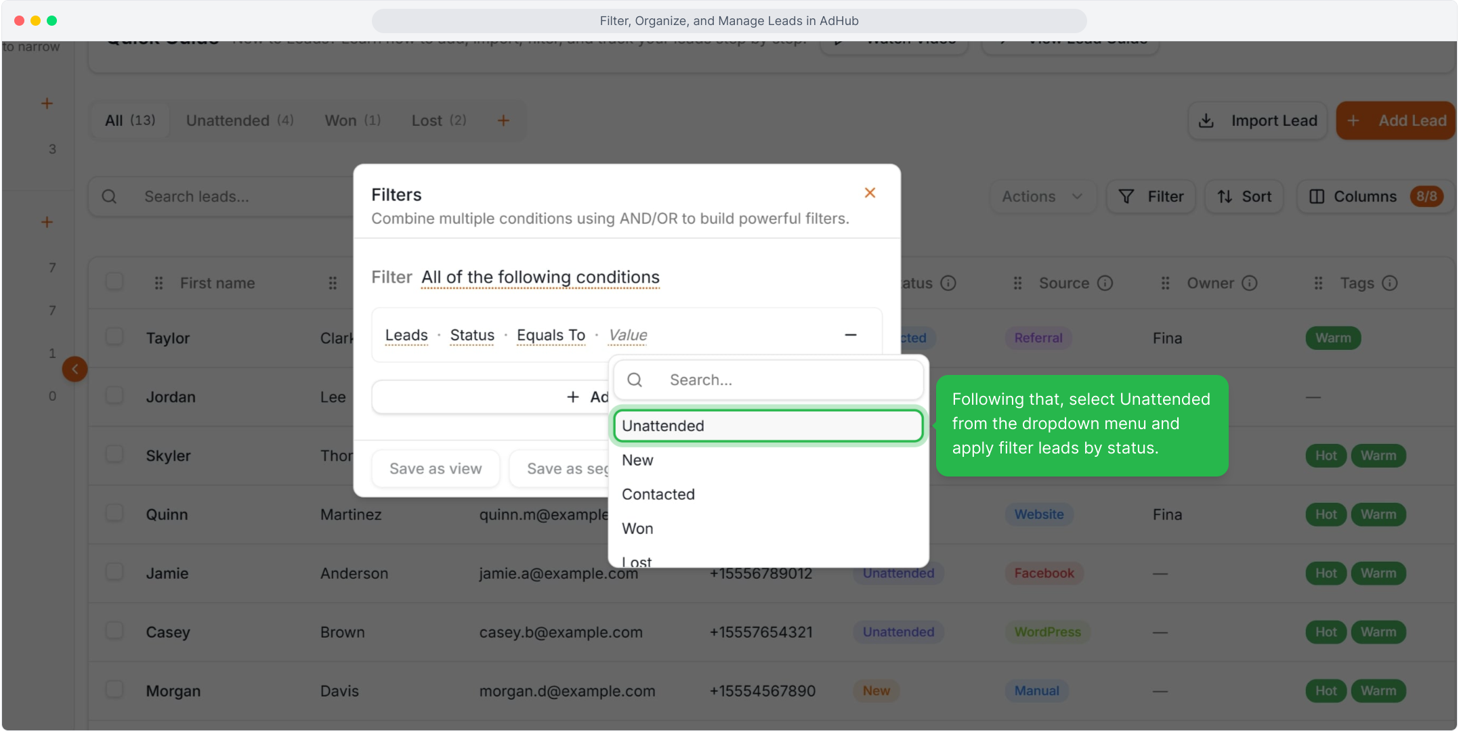This screenshot has width=1459, height=731.
Task: Select New from the value dropdown
Action: click(x=768, y=460)
